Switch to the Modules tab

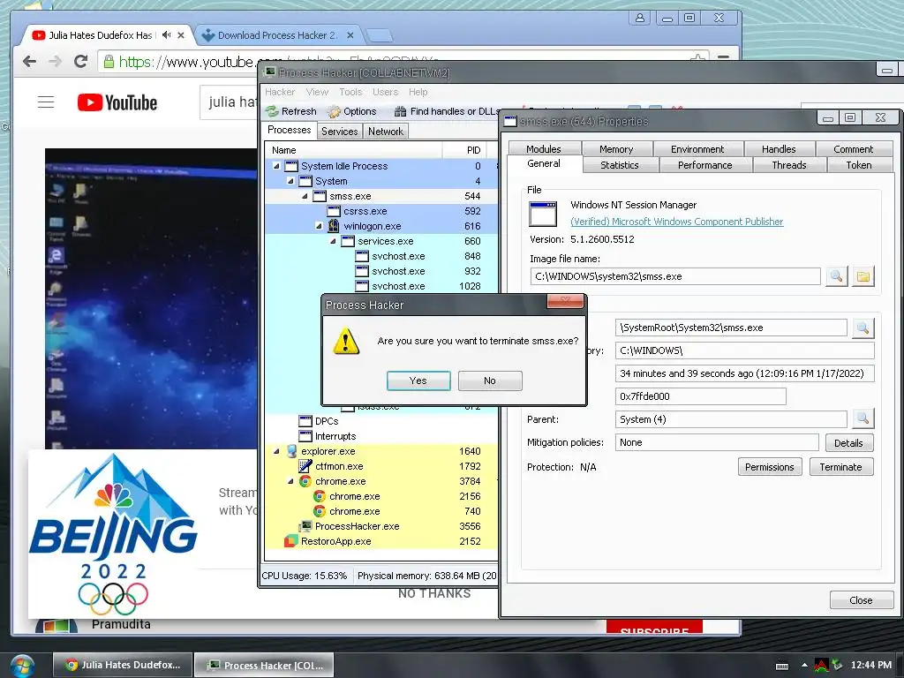tap(544, 148)
